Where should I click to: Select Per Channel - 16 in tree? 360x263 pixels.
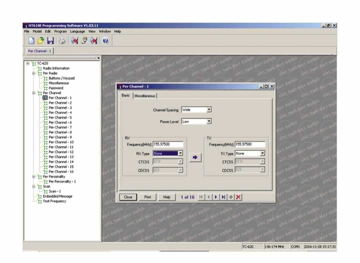pos(61,172)
